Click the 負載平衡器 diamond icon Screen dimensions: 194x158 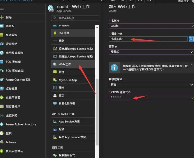pyautogui.click(x=2, y=97)
